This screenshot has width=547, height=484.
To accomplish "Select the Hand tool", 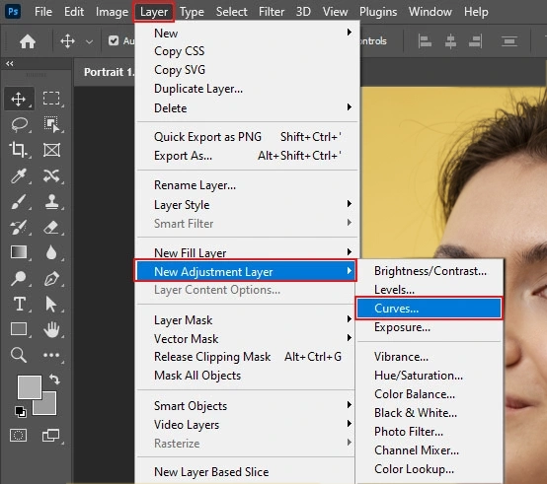I will [51, 329].
